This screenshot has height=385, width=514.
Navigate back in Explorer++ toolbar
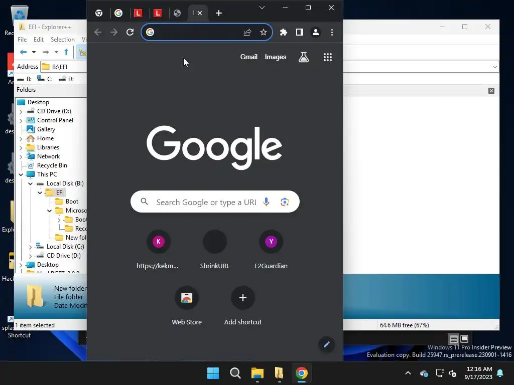coord(23,52)
